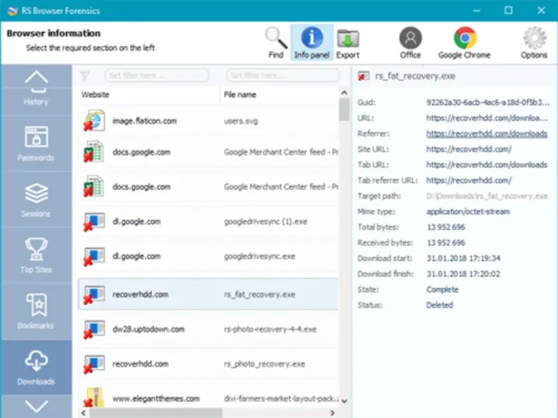Click the Download finish timestamp value

pos(463,274)
